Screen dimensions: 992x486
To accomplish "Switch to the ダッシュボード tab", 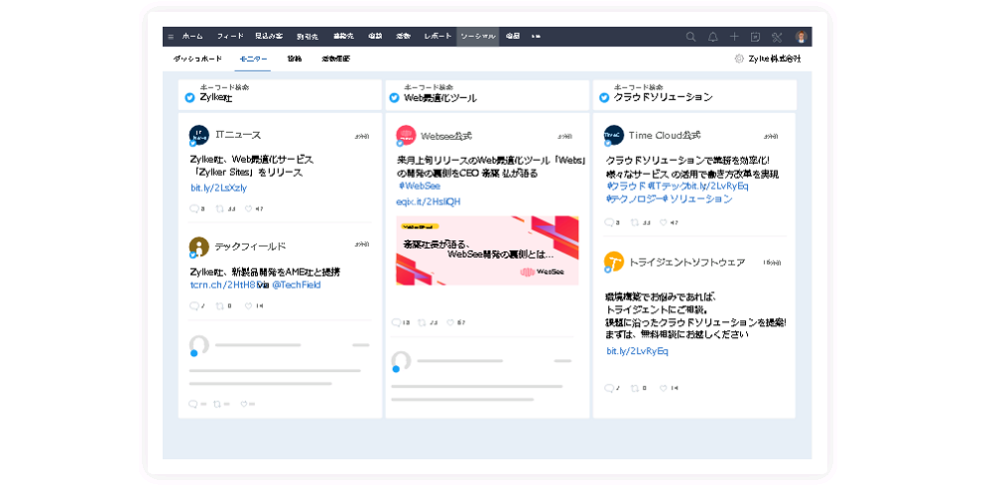I will (197, 59).
